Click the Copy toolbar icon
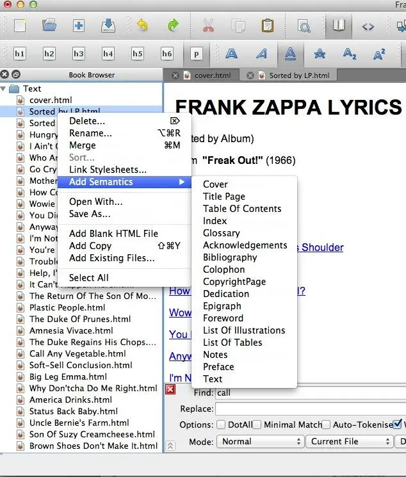 coord(238,26)
